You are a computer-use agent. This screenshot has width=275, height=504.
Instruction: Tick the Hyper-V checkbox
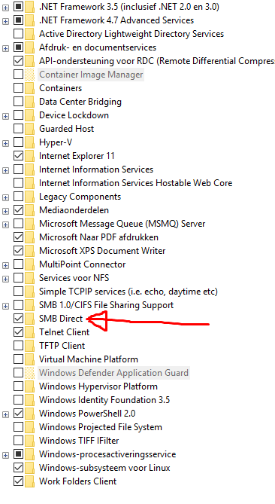[19, 142]
